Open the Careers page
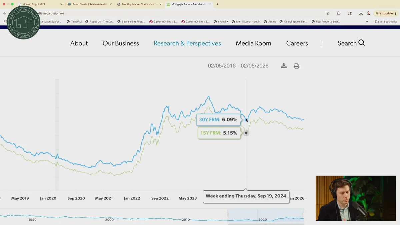Viewport: 400px width, 225px height. click(x=297, y=43)
